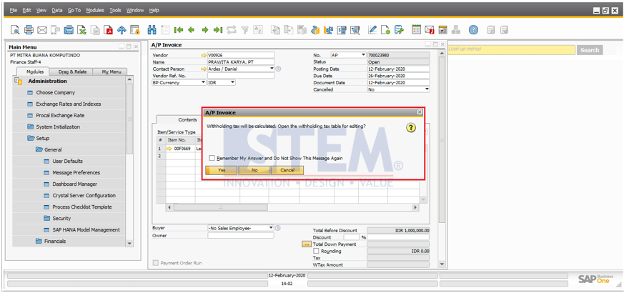Open the Contact Person dropdown
The image size is (624, 293).
(x=272, y=69)
